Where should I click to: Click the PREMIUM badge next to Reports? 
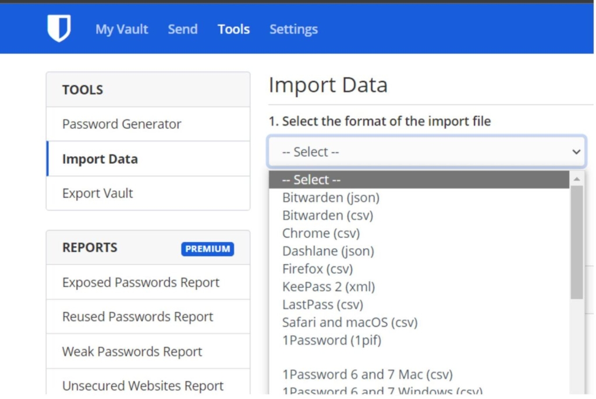208,249
